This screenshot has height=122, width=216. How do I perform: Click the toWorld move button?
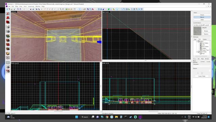202,62
